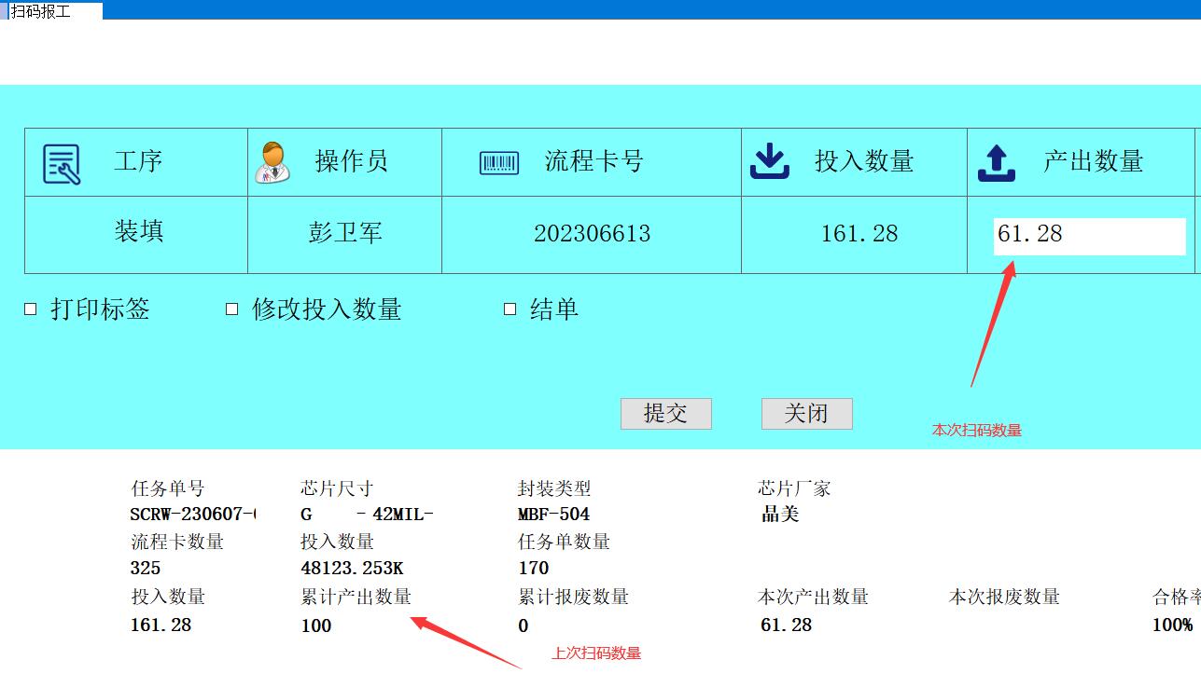1201x687 pixels.
Task: Focus the 产出数量 input field with 61.28
Action: 1089,236
